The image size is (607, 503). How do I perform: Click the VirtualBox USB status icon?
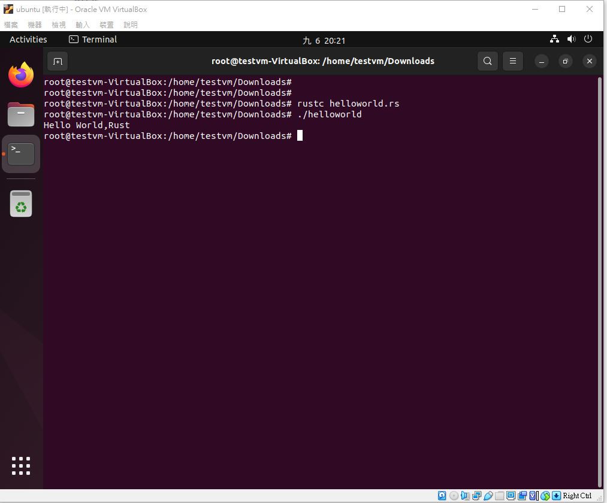point(488,496)
